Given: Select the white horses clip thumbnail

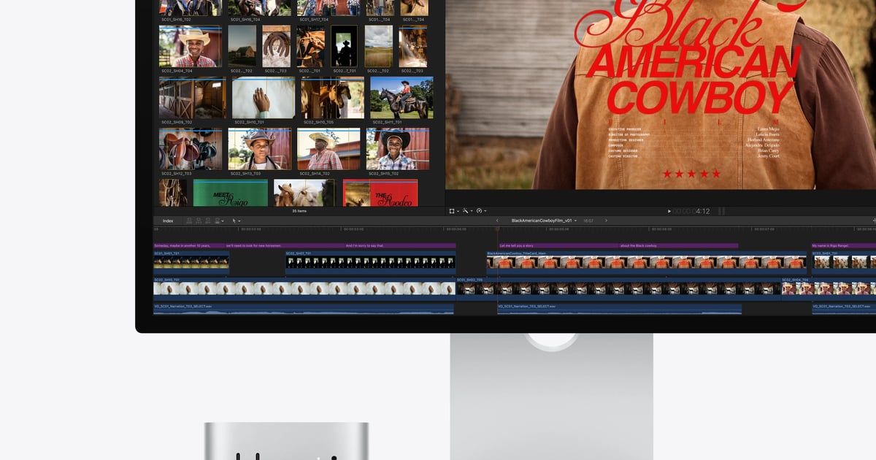Looking at the screenshot, I should (x=304, y=193).
